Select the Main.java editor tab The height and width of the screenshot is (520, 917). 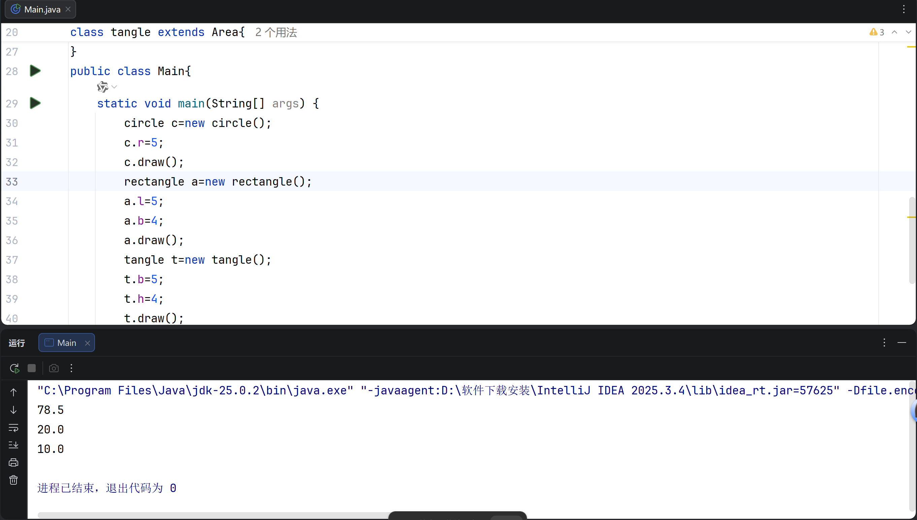pos(42,9)
